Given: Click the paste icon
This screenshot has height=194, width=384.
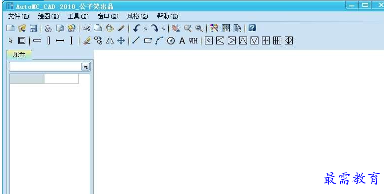Looking at the screenshot, I should coord(110,28).
